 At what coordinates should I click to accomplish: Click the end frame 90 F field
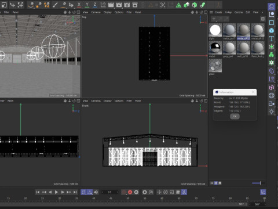tap(257, 204)
